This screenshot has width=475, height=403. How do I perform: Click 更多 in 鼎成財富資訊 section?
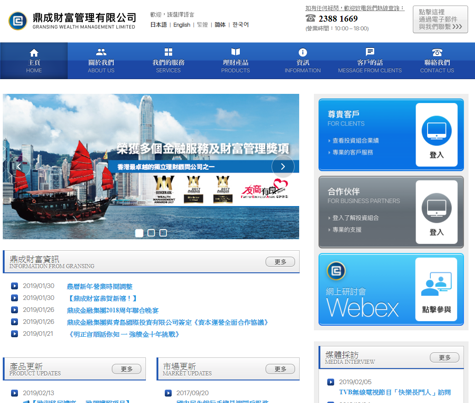[x=280, y=262]
